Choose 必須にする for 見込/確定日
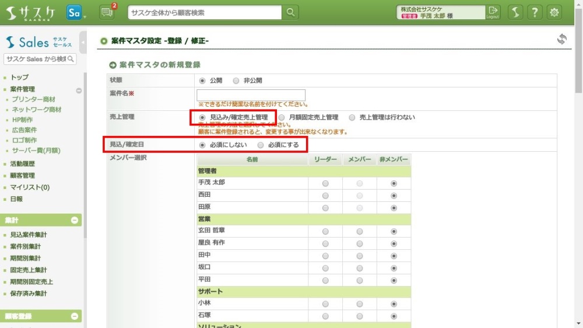The height and width of the screenshot is (328, 583). click(261, 145)
